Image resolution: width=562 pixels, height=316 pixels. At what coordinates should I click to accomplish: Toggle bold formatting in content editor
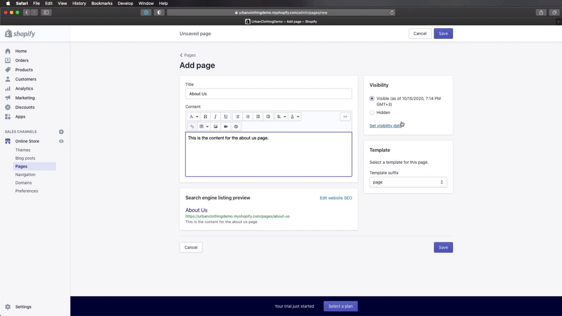point(205,116)
